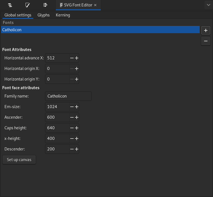Screen dimensions: 213x197
Task: Increase Horizontal origin Y value
Action: tap(77, 79)
